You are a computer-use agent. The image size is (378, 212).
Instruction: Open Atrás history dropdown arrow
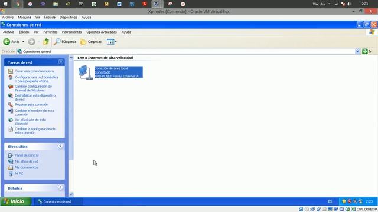click(x=23, y=42)
